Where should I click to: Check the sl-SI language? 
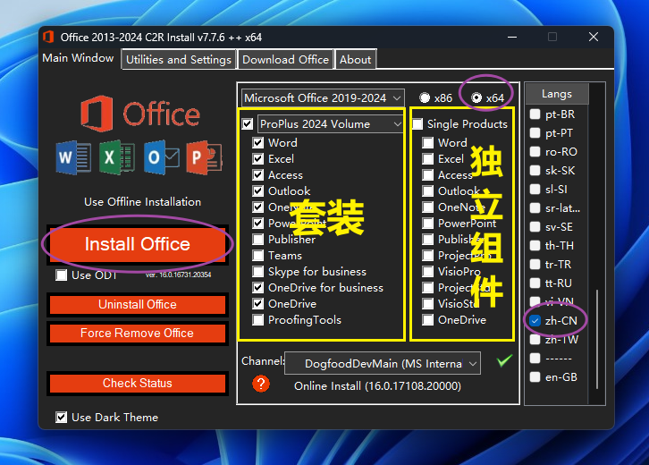pyautogui.click(x=535, y=190)
